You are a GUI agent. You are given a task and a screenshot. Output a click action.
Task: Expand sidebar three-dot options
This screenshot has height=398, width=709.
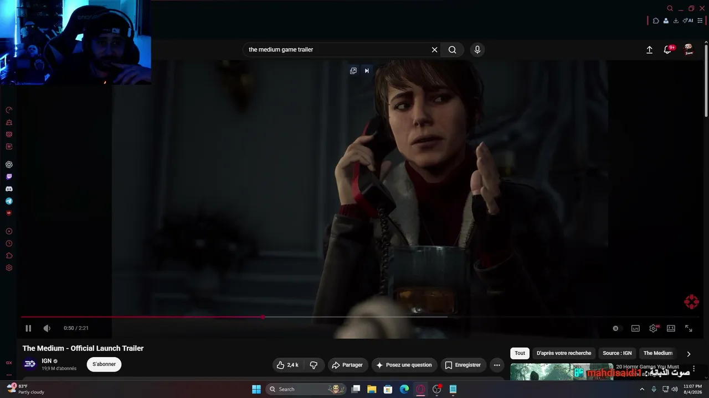9,374
